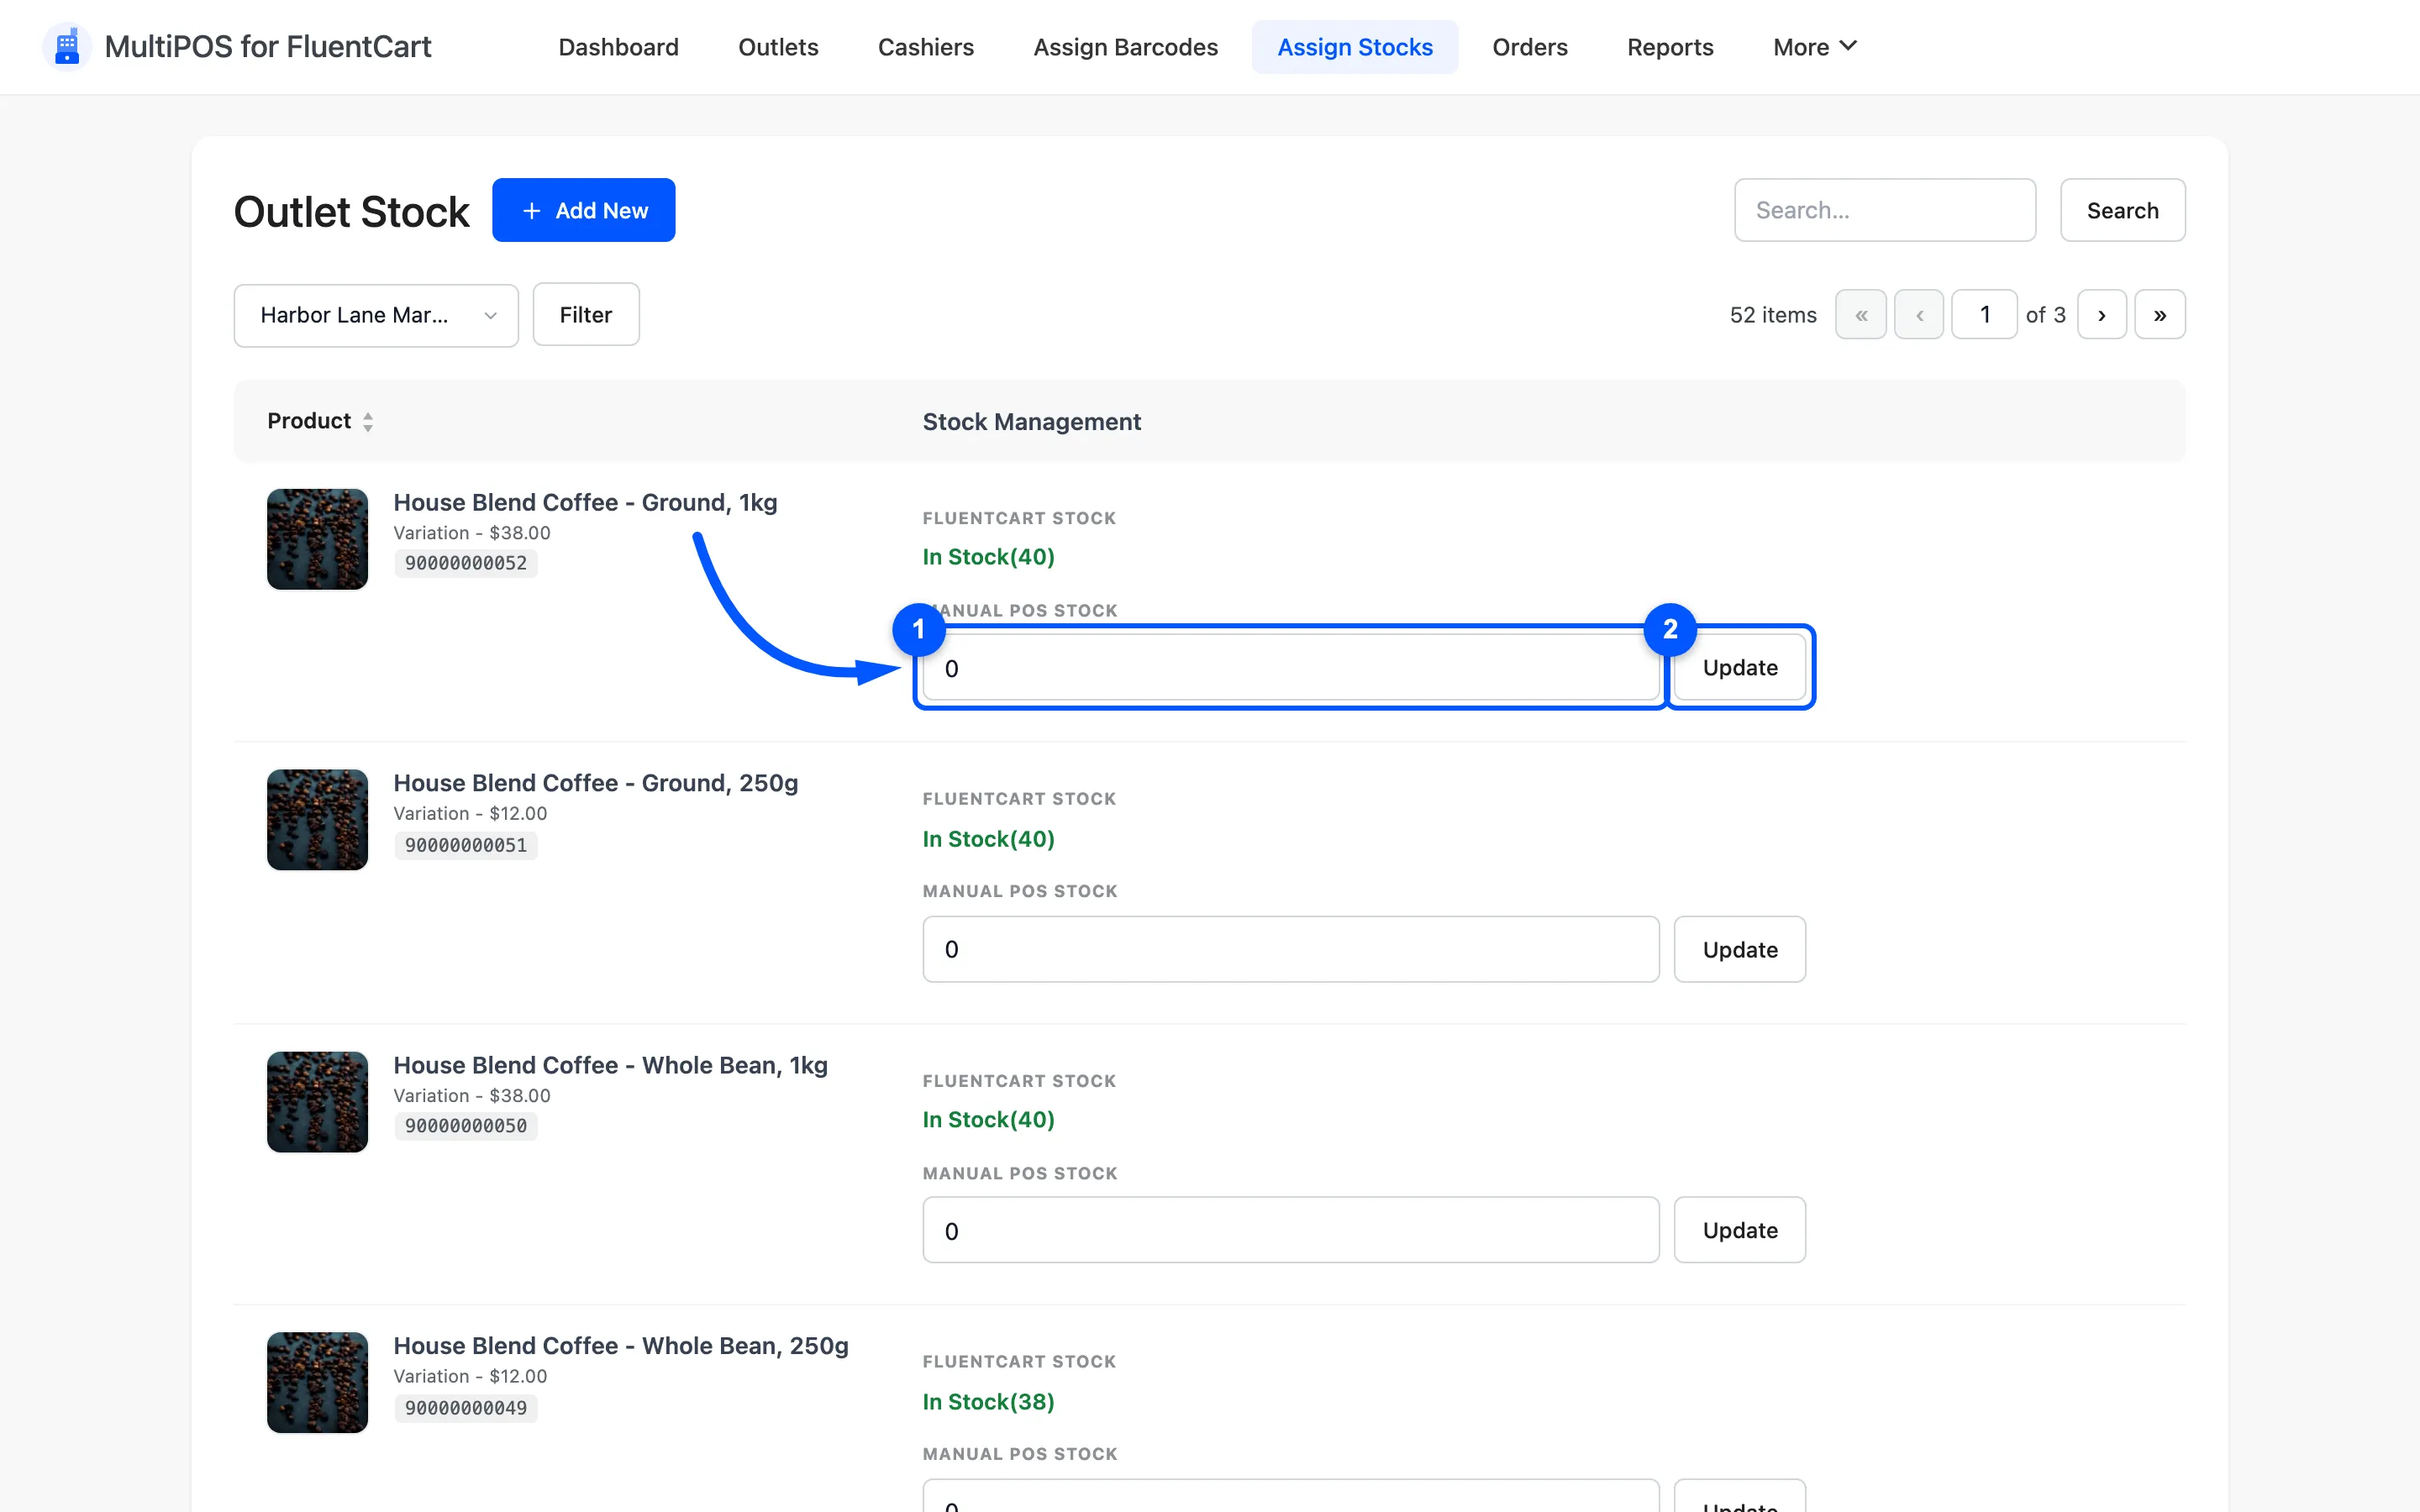The width and height of the screenshot is (2420, 1512).
Task: Go to the first page of results
Action: (x=1860, y=315)
